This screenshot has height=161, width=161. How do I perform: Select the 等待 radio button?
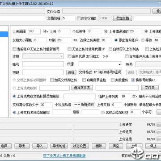click(x=143, y=40)
